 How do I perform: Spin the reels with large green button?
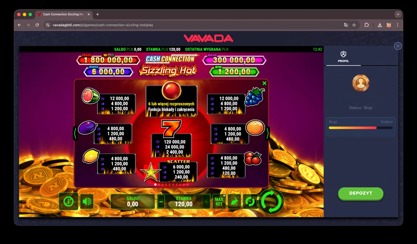click(x=271, y=201)
